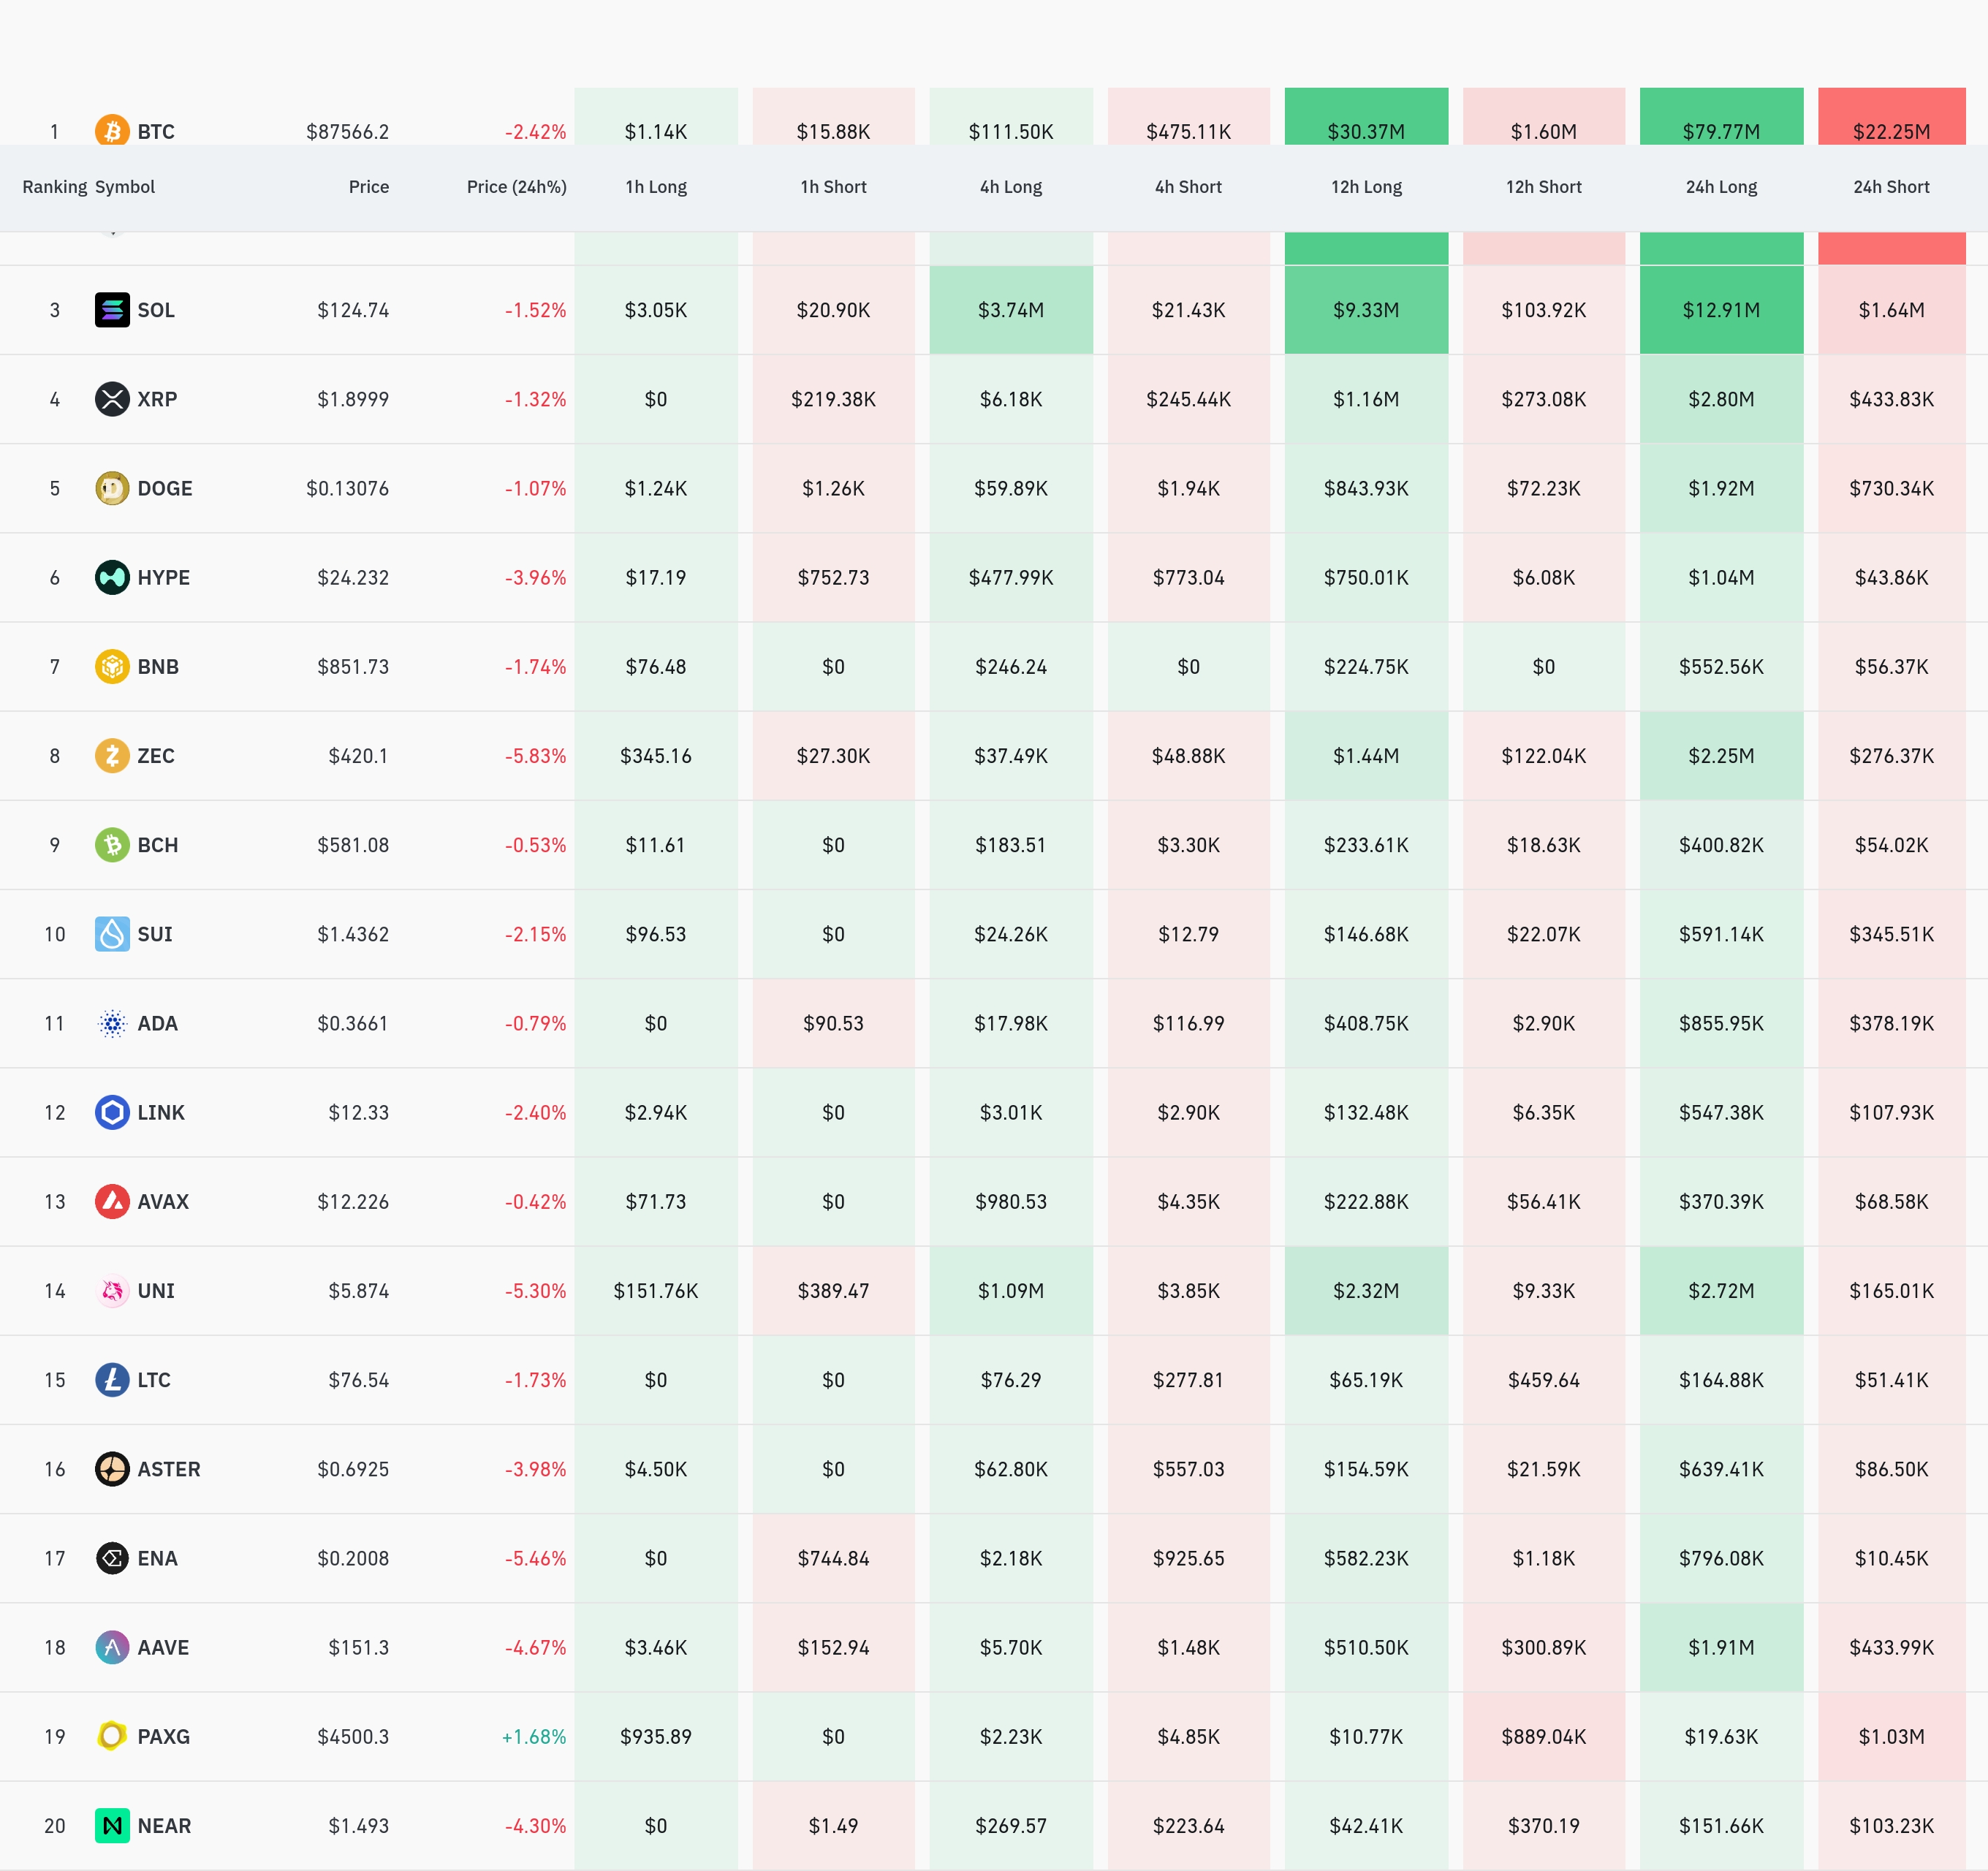Click the HYPE coin icon
Viewport: 1988px width, 1871px height.
click(112, 577)
